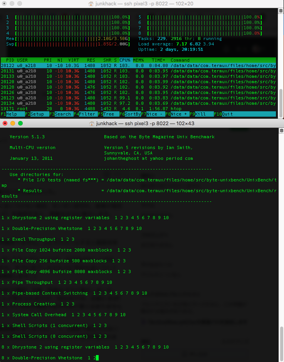Image resolution: width=284 pixels, height=362 pixels.
Task: Sort by the MEM% column header
Action: [138, 60]
